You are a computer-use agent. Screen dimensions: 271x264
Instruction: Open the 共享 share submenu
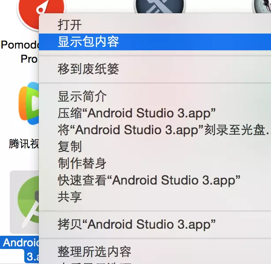coord(155,197)
